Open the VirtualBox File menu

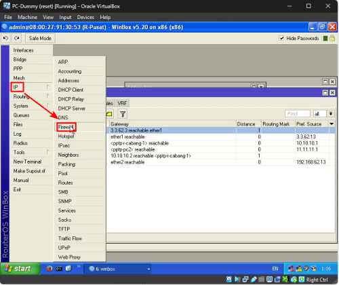click(x=8, y=17)
